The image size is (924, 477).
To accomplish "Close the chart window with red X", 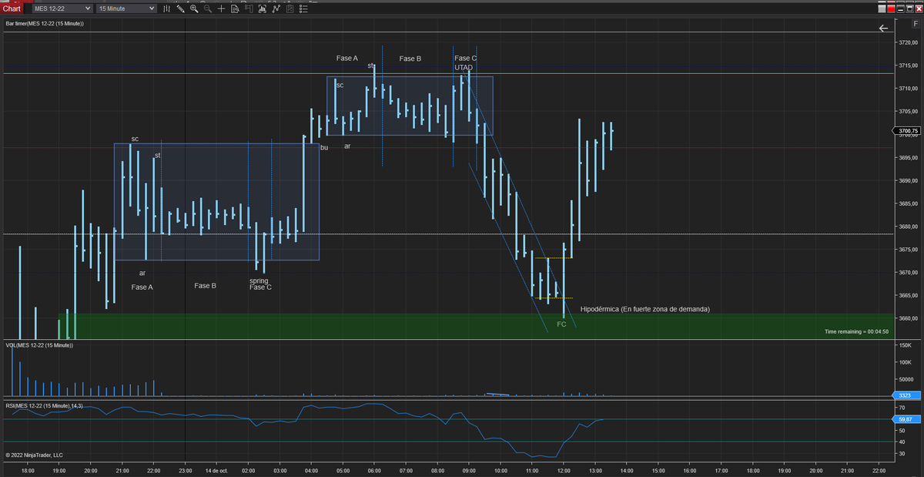I will (x=918, y=8).
